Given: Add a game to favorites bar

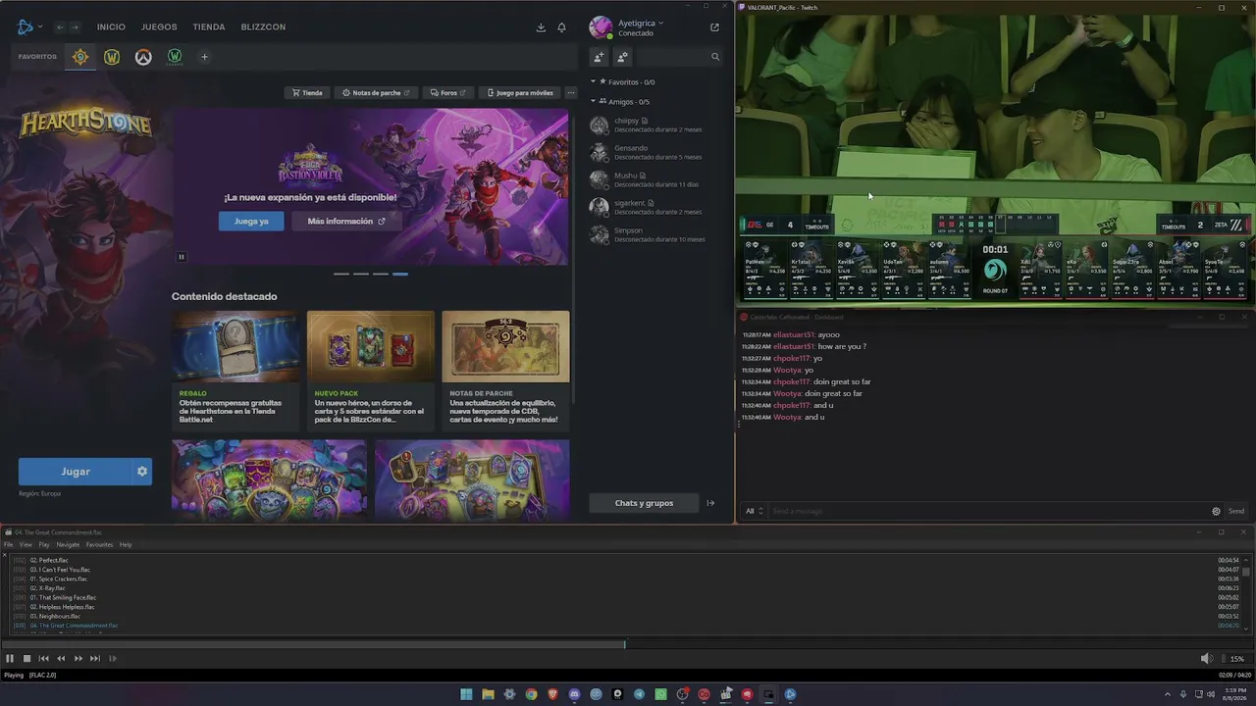Looking at the screenshot, I should [x=204, y=57].
